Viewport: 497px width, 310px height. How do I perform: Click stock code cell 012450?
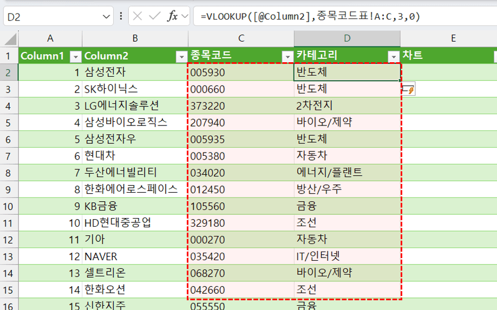(241, 190)
